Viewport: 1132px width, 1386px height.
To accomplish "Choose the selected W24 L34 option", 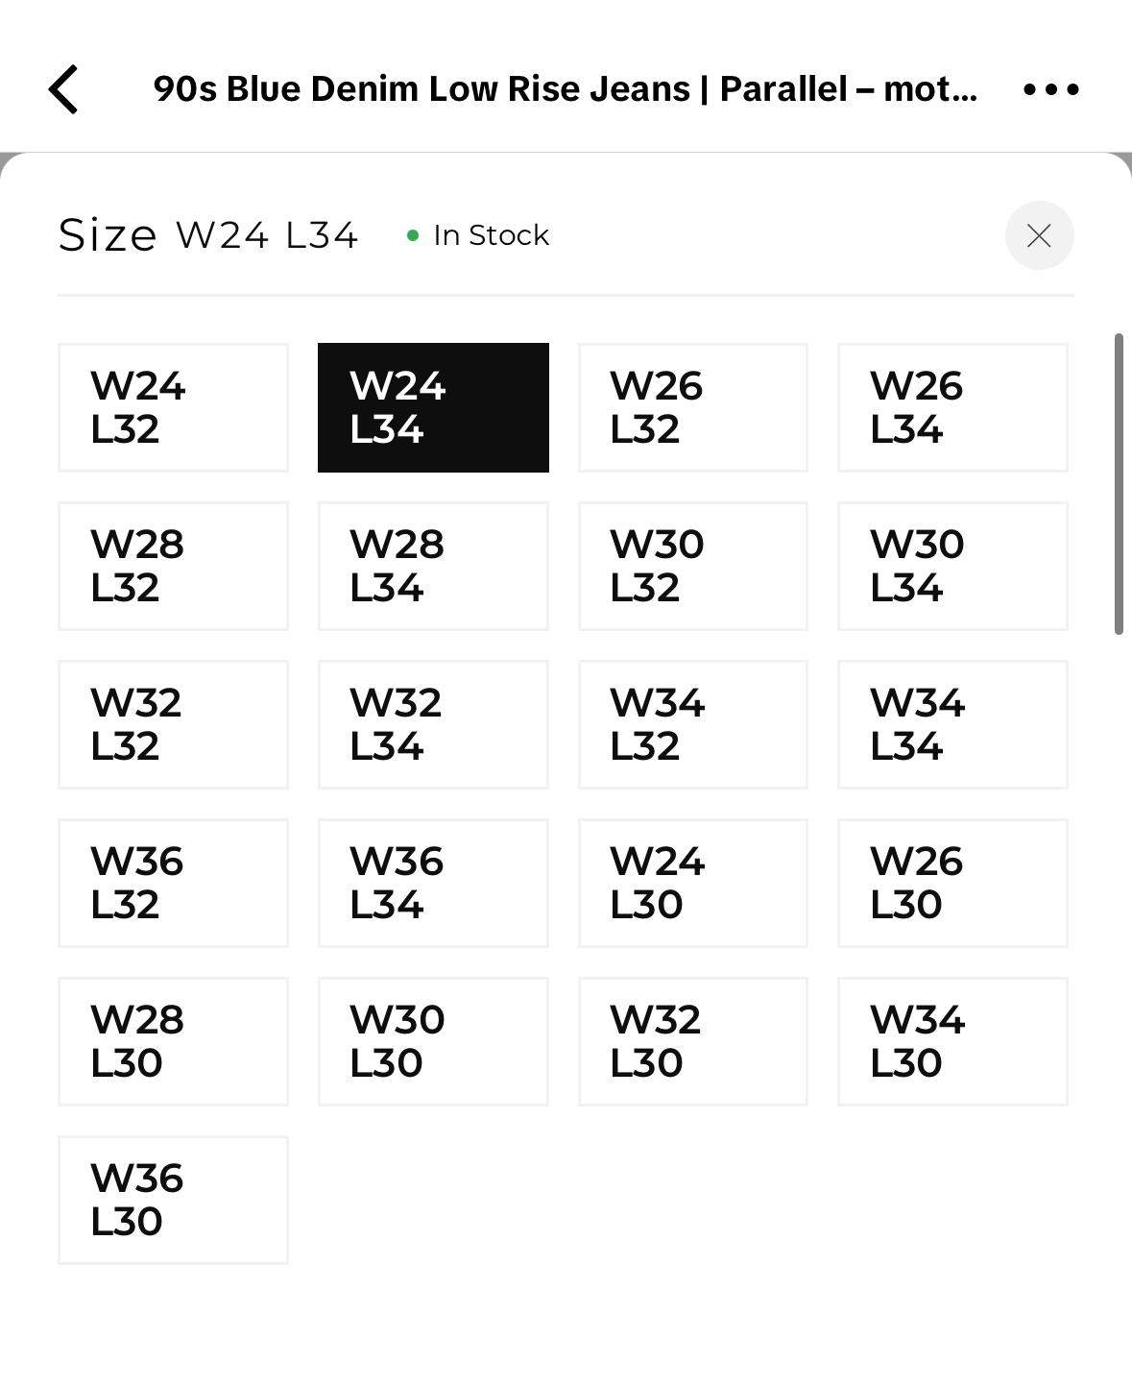I will [x=433, y=407].
